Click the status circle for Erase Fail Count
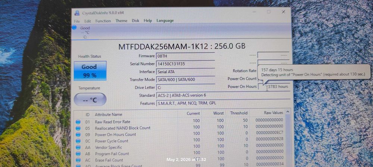373x167 pixels. click(78, 160)
